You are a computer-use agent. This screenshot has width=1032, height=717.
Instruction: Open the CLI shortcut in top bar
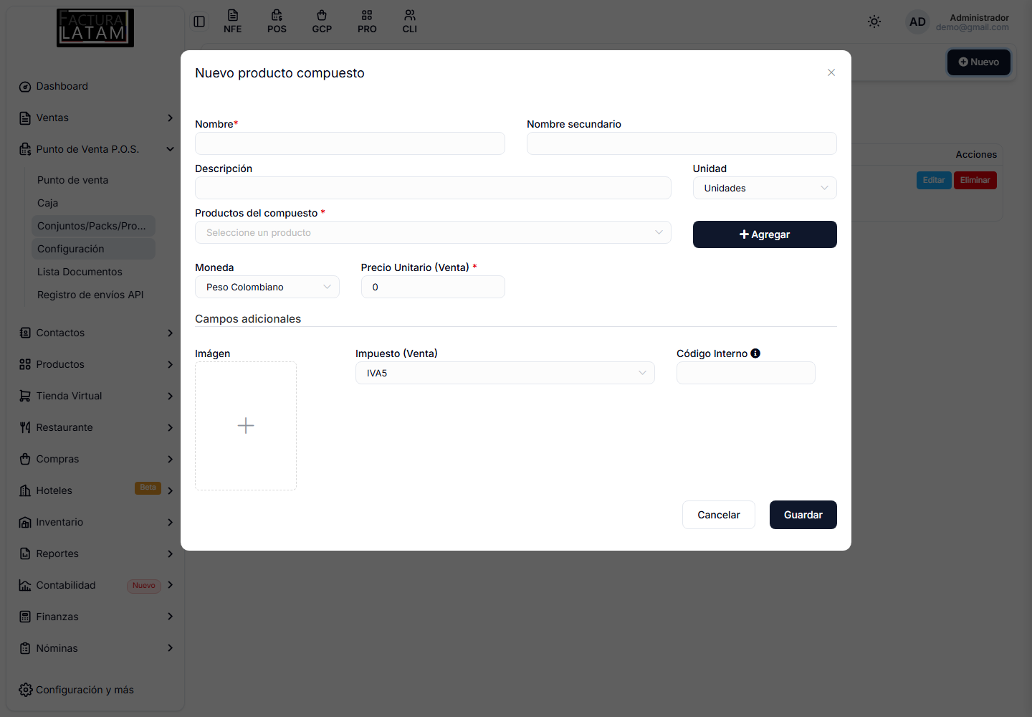tap(410, 22)
